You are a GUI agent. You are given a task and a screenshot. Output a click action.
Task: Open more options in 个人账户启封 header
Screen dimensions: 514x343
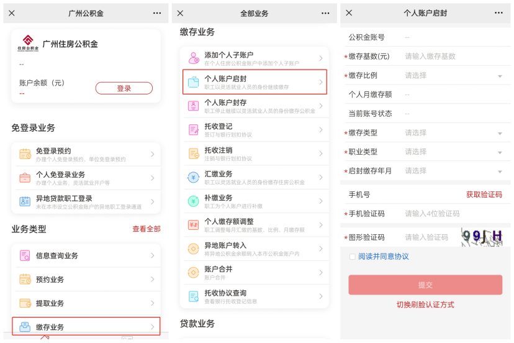(498, 13)
